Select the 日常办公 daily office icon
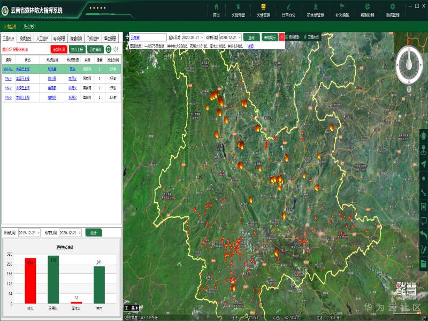428x321 pixels. [x=288, y=10]
